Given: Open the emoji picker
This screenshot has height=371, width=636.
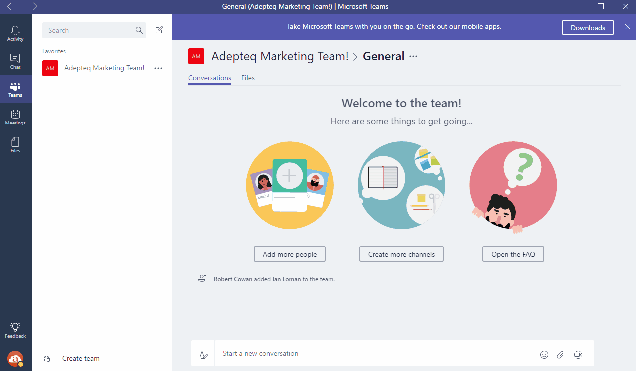Looking at the screenshot, I should point(544,355).
